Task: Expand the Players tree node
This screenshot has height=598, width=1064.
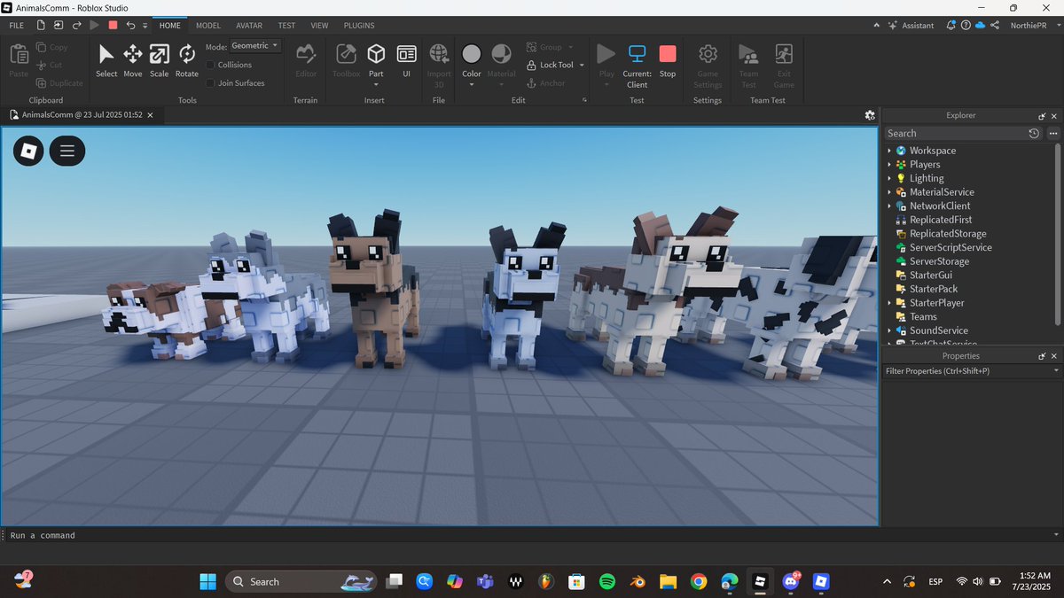Action: click(889, 165)
